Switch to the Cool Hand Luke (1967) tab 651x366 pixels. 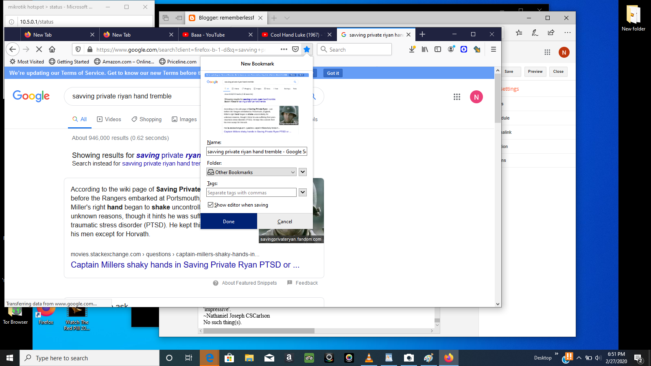297,35
